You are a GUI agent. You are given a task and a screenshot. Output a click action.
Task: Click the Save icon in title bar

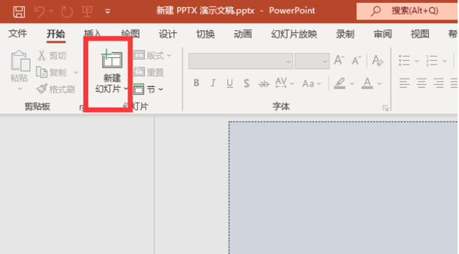click(19, 12)
